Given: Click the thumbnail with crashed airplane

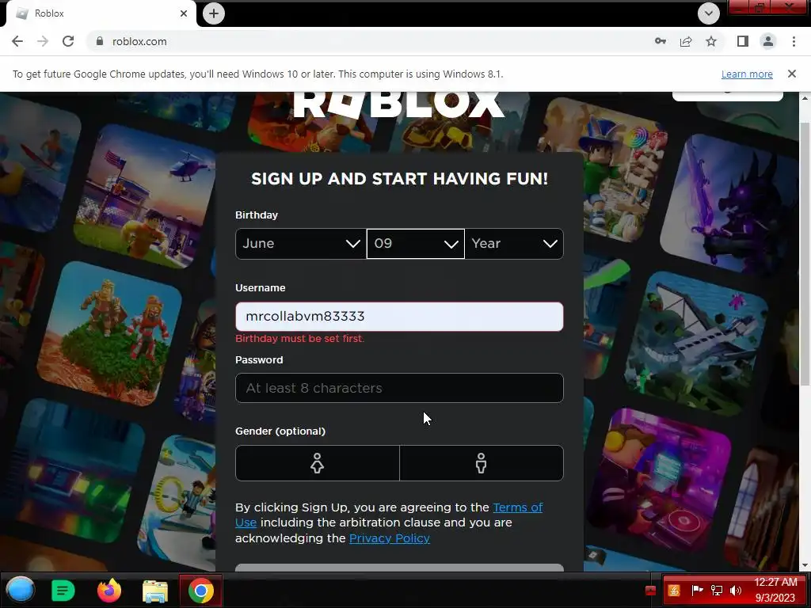Looking at the screenshot, I should coord(697,344).
